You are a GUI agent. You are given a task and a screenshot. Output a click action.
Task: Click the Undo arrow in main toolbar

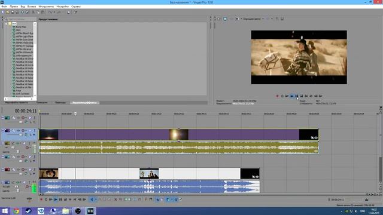point(50,12)
